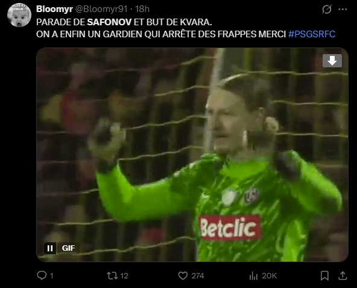The image size is (357, 288).
Task: Open the @Bloomyr91 handle link
Action: 101,9
